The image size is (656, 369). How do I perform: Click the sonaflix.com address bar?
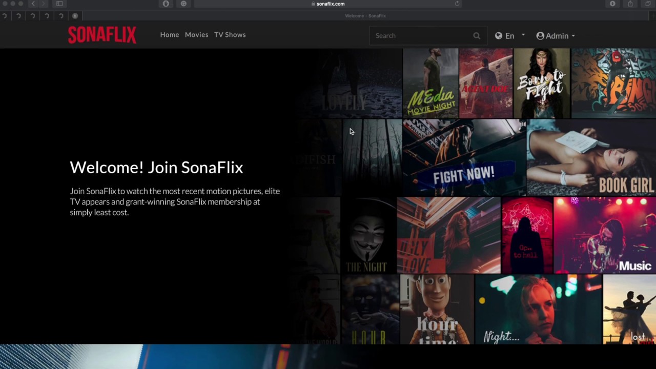tap(328, 4)
